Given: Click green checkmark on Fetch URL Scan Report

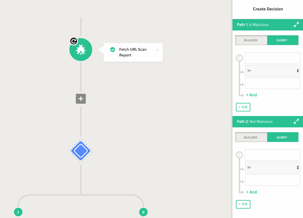Looking at the screenshot, I should [113, 50].
